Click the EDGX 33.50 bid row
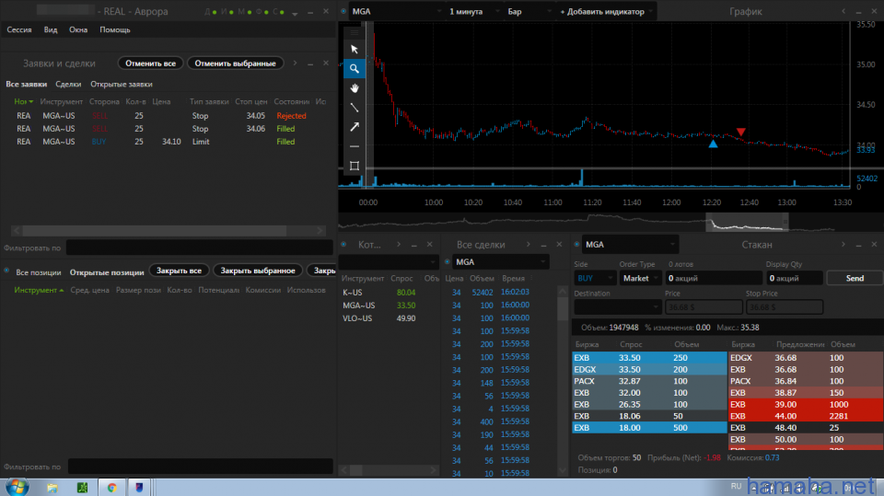 point(649,370)
